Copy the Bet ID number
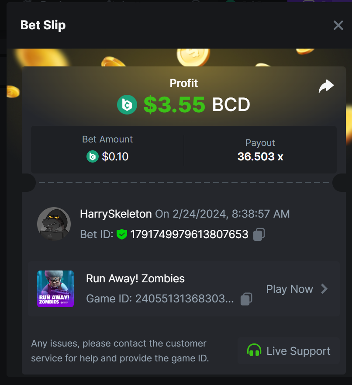The height and width of the screenshot is (385, 352). (259, 234)
